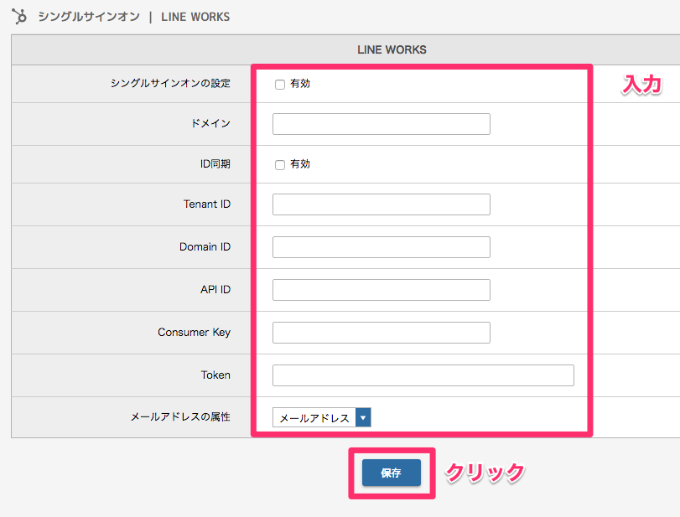The width and height of the screenshot is (680, 517).
Task: Click the メールアドレスの属性 label
Action: [180, 417]
